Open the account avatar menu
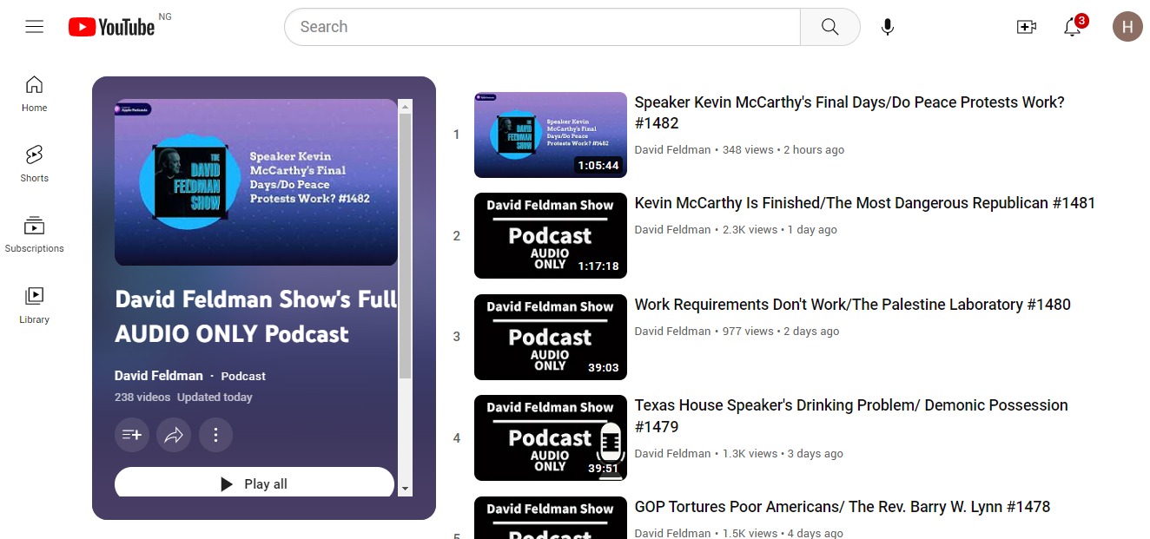The image size is (1150, 539). pos(1127,27)
